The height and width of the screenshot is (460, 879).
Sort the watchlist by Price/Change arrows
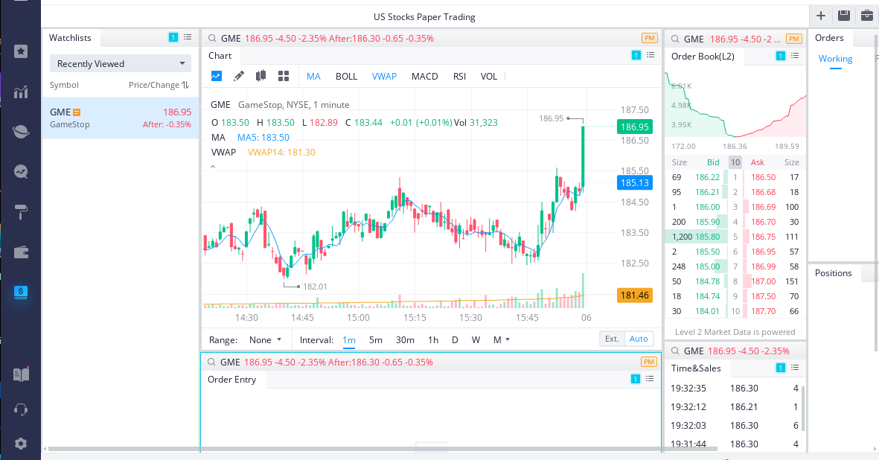click(185, 85)
